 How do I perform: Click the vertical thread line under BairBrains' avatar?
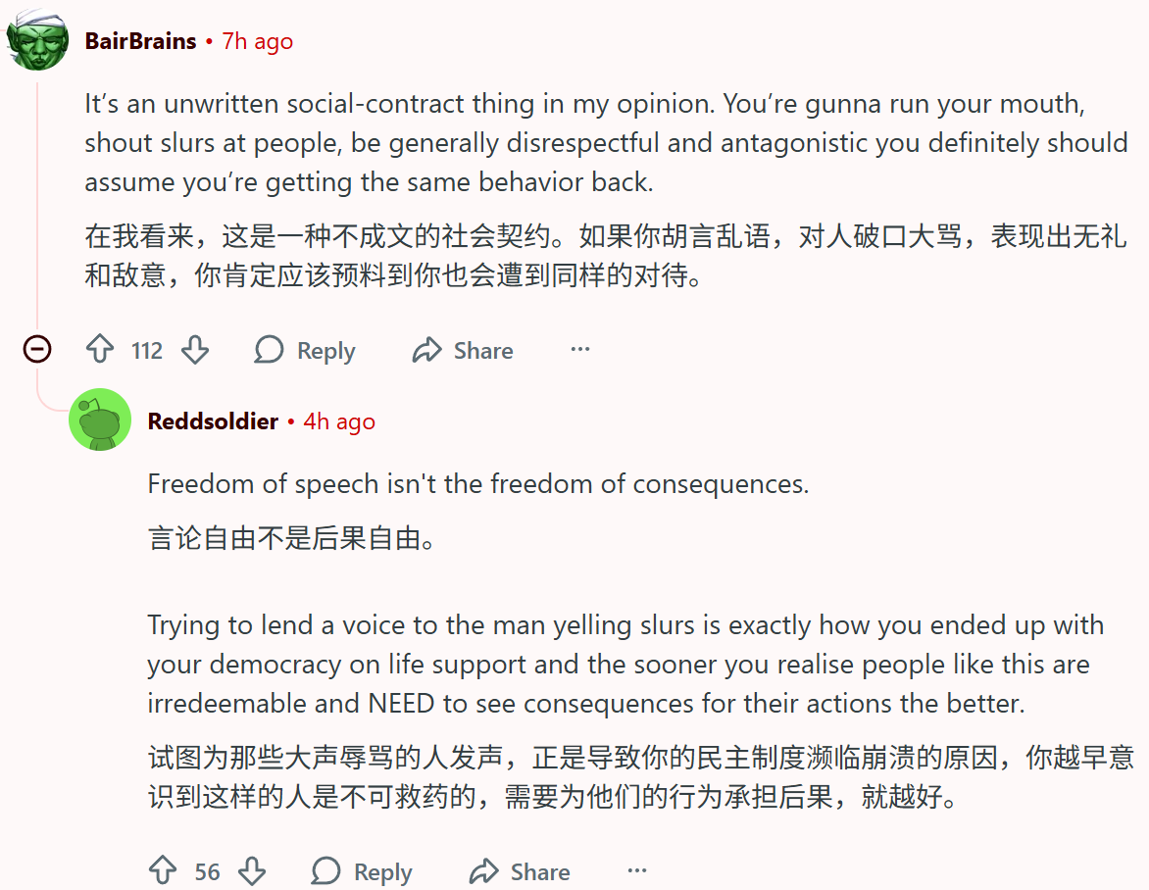coord(37,196)
